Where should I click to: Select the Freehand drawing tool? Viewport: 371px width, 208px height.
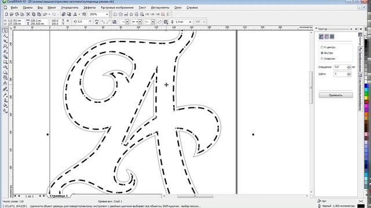pos(5,51)
